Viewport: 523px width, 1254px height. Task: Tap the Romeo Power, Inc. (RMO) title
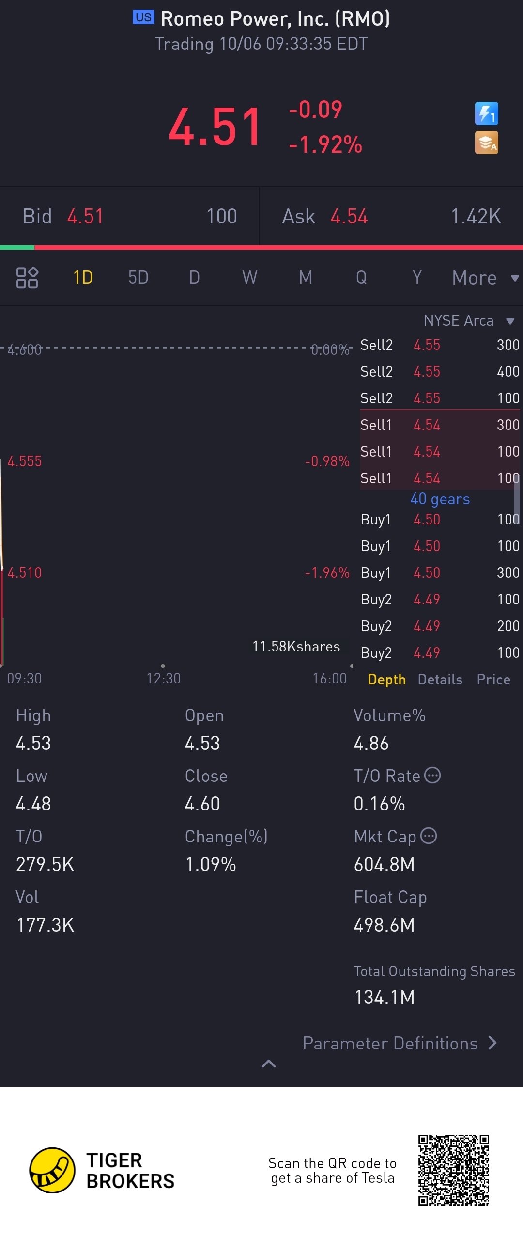pyautogui.click(x=275, y=18)
